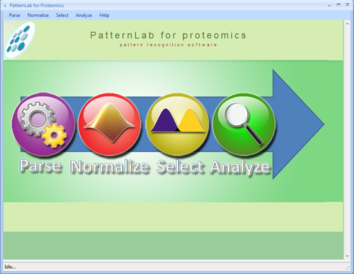Click the window resize grip in status bar
The width and height of the screenshot is (354, 274).
pyautogui.click(x=348, y=268)
